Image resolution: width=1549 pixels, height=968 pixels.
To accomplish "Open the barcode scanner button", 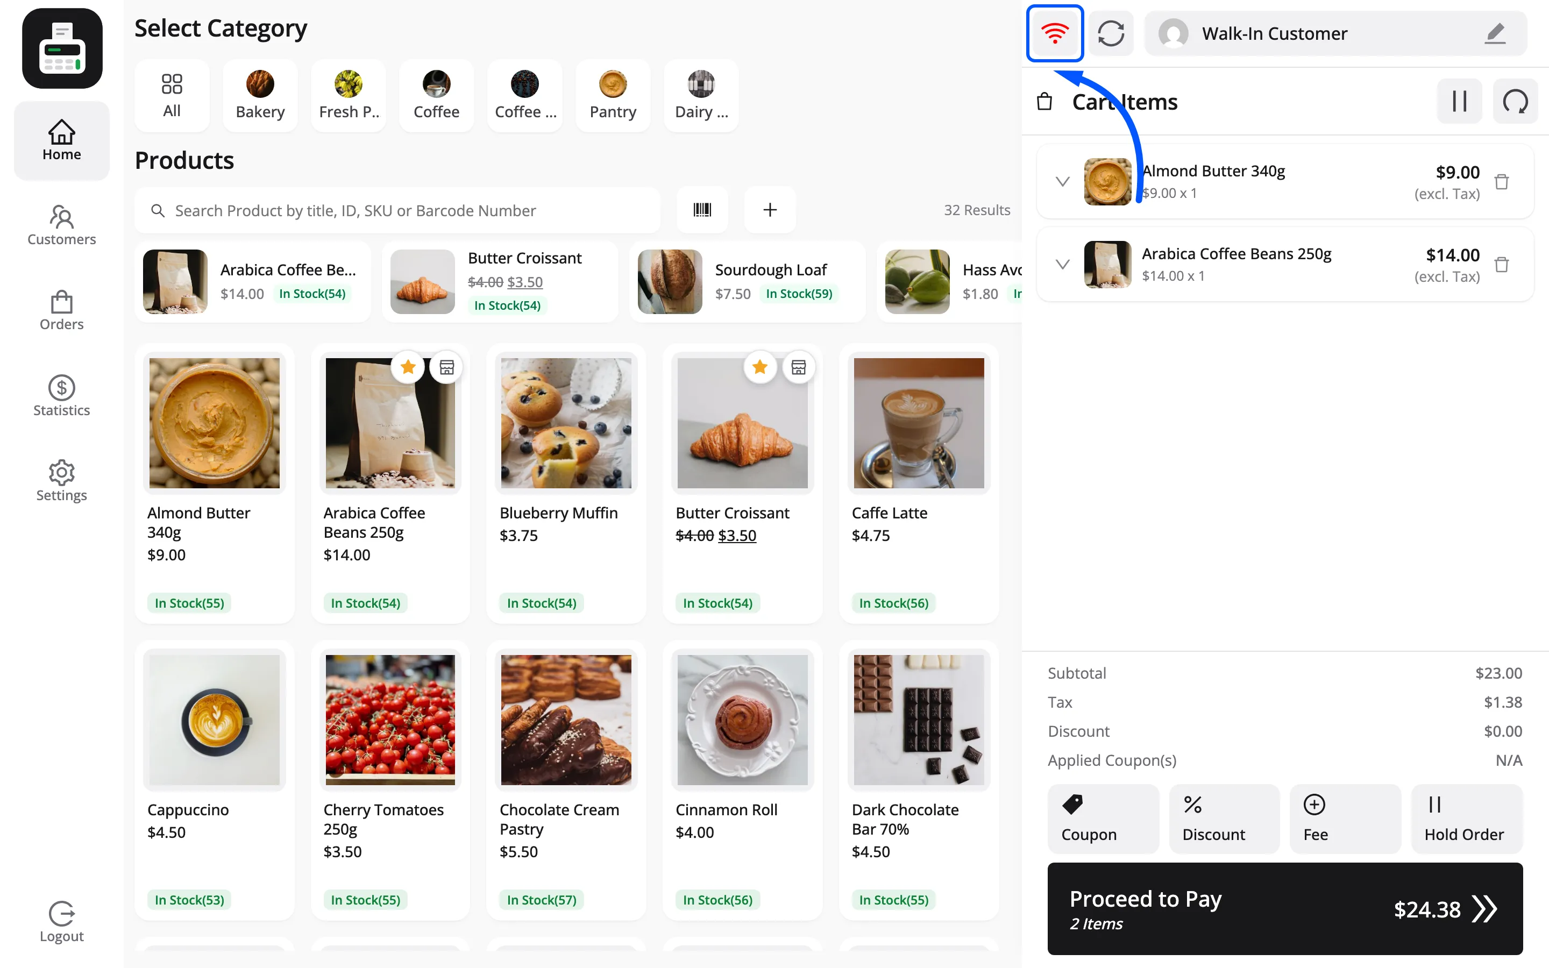I will click(x=702, y=209).
